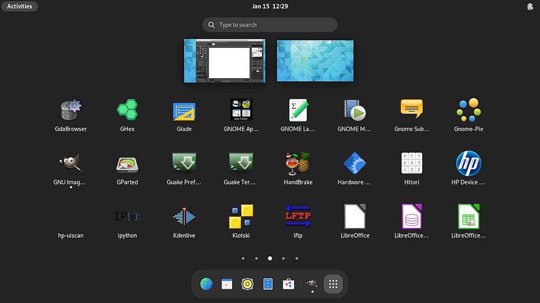Launch GNU Image Manipulation Program
This screenshot has height=303, width=540.
click(71, 169)
